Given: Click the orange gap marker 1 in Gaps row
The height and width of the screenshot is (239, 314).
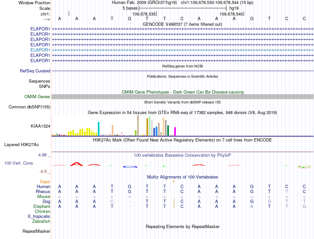Looking at the screenshot, I should pyautogui.click(x=174, y=182).
